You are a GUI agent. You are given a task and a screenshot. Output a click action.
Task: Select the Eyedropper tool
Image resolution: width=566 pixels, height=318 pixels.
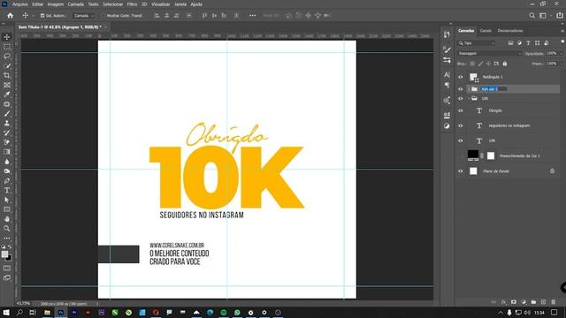pyautogui.click(x=7, y=95)
